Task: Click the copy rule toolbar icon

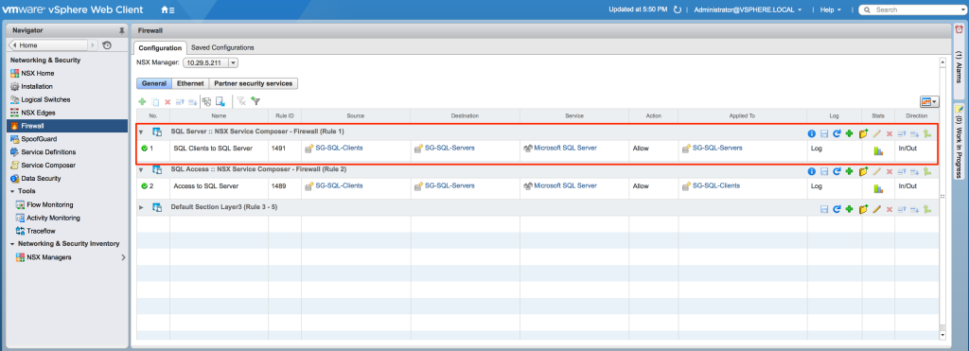Action: click(x=156, y=102)
